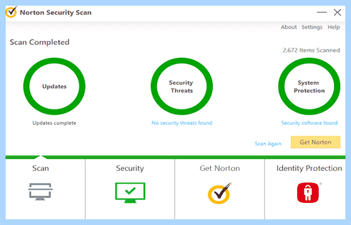351x225 pixels.
Task: Click the Get Norton yellow ring logo
Action: pyautogui.click(x=219, y=193)
